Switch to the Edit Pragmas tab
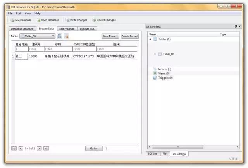The width and height of the screenshot is (248, 168). tap(67, 29)
